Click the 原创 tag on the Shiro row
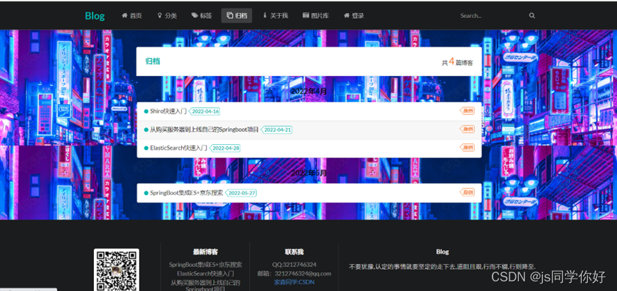 coord(467,111)
